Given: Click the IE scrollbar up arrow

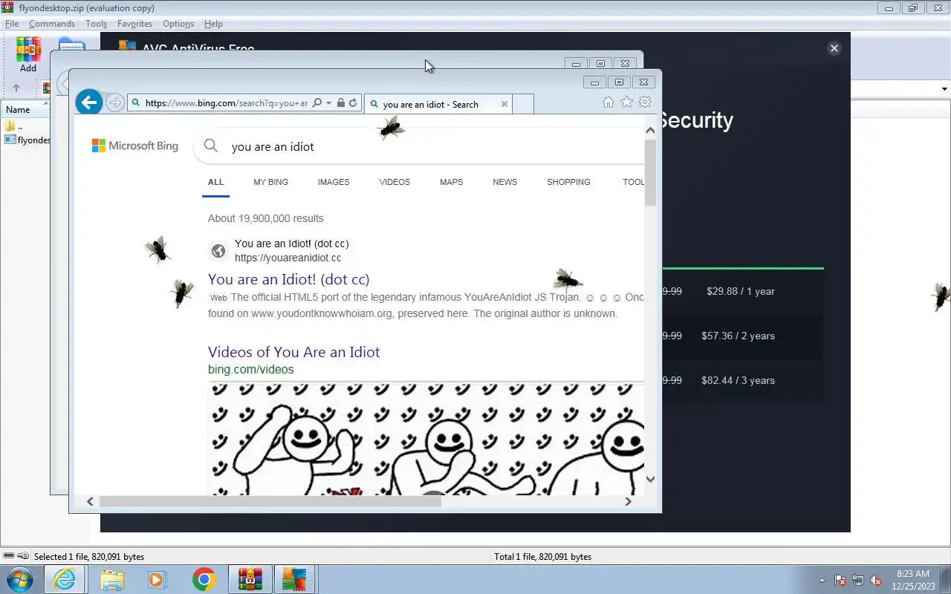Looking at the screenshot, I should [x=650, y=130].
